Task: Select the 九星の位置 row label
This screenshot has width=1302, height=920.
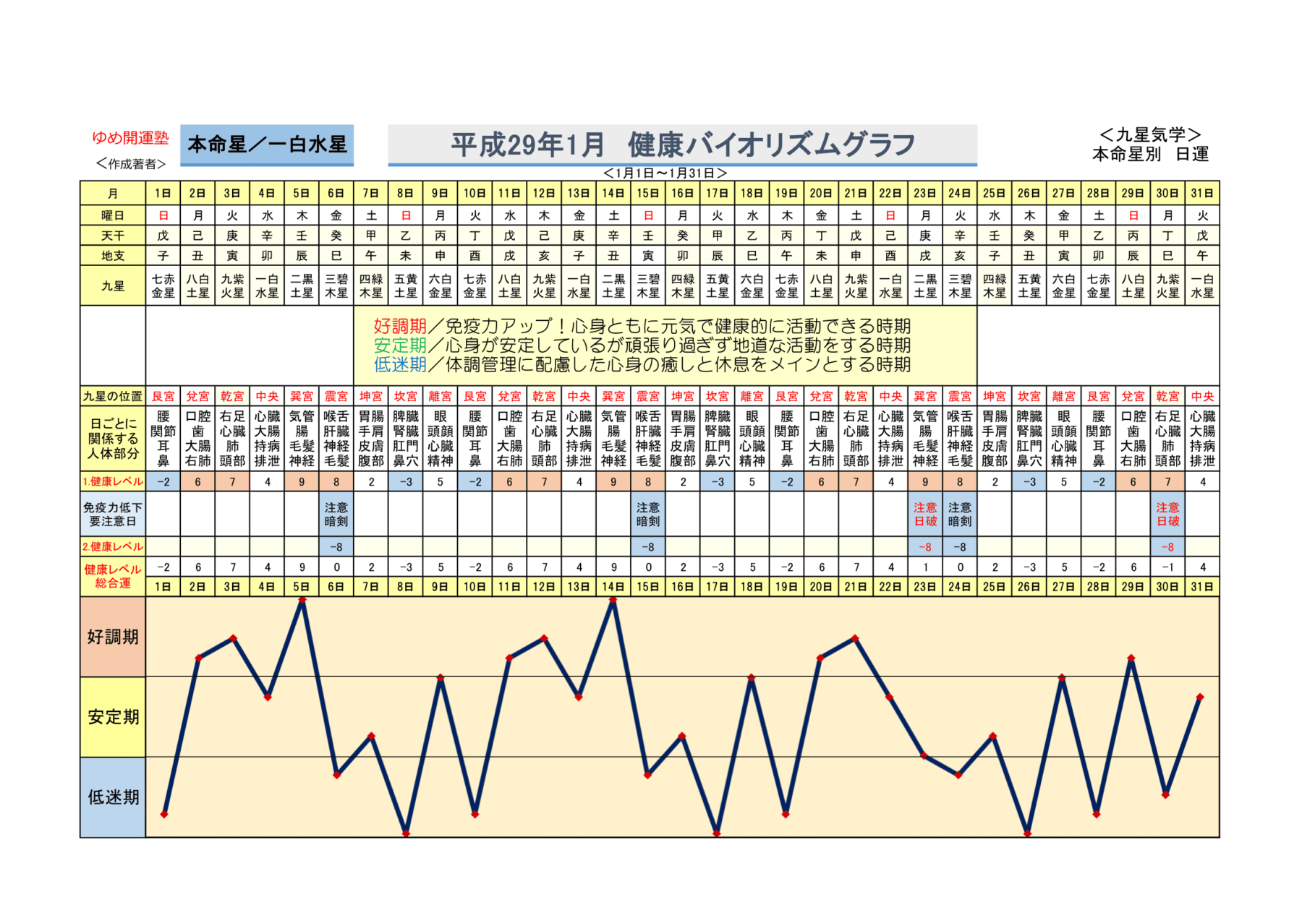Action: [113, 396]
